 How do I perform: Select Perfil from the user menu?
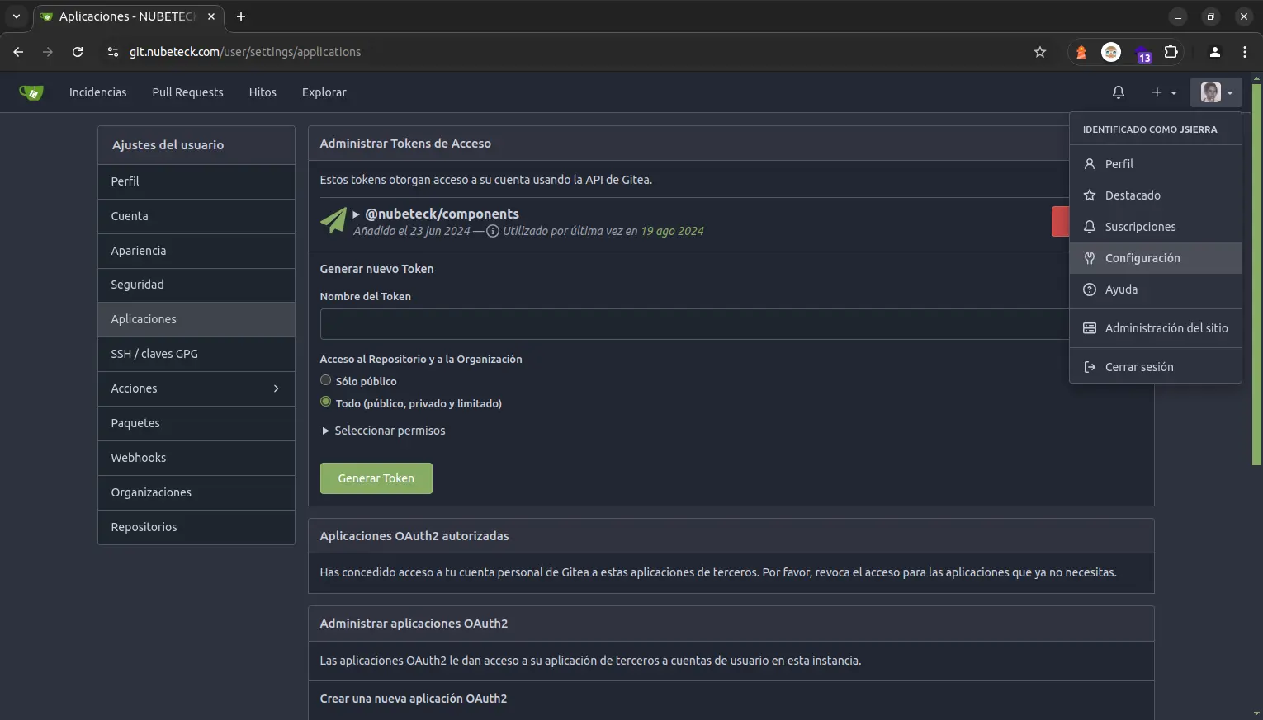(1119, 163)
